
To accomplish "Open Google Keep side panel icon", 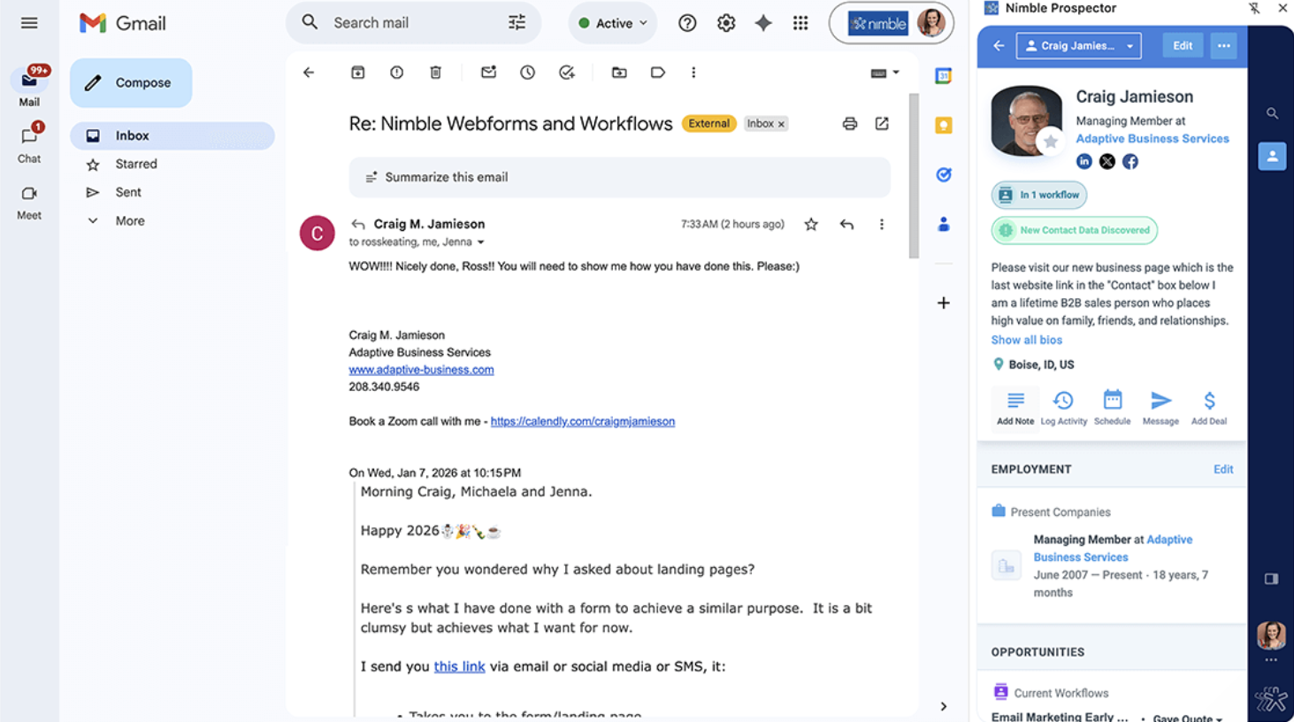I will (x=944, y=126).
